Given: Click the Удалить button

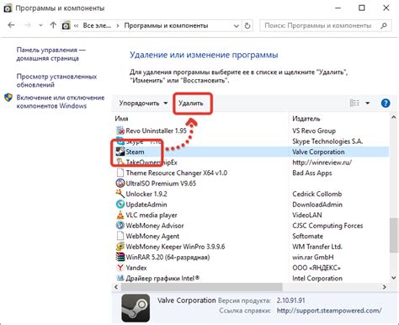Looking at the screenshot, I should 191,104.
